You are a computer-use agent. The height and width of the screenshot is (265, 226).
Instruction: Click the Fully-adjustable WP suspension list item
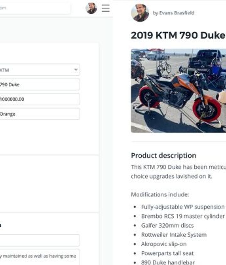(x=183, y=207)
